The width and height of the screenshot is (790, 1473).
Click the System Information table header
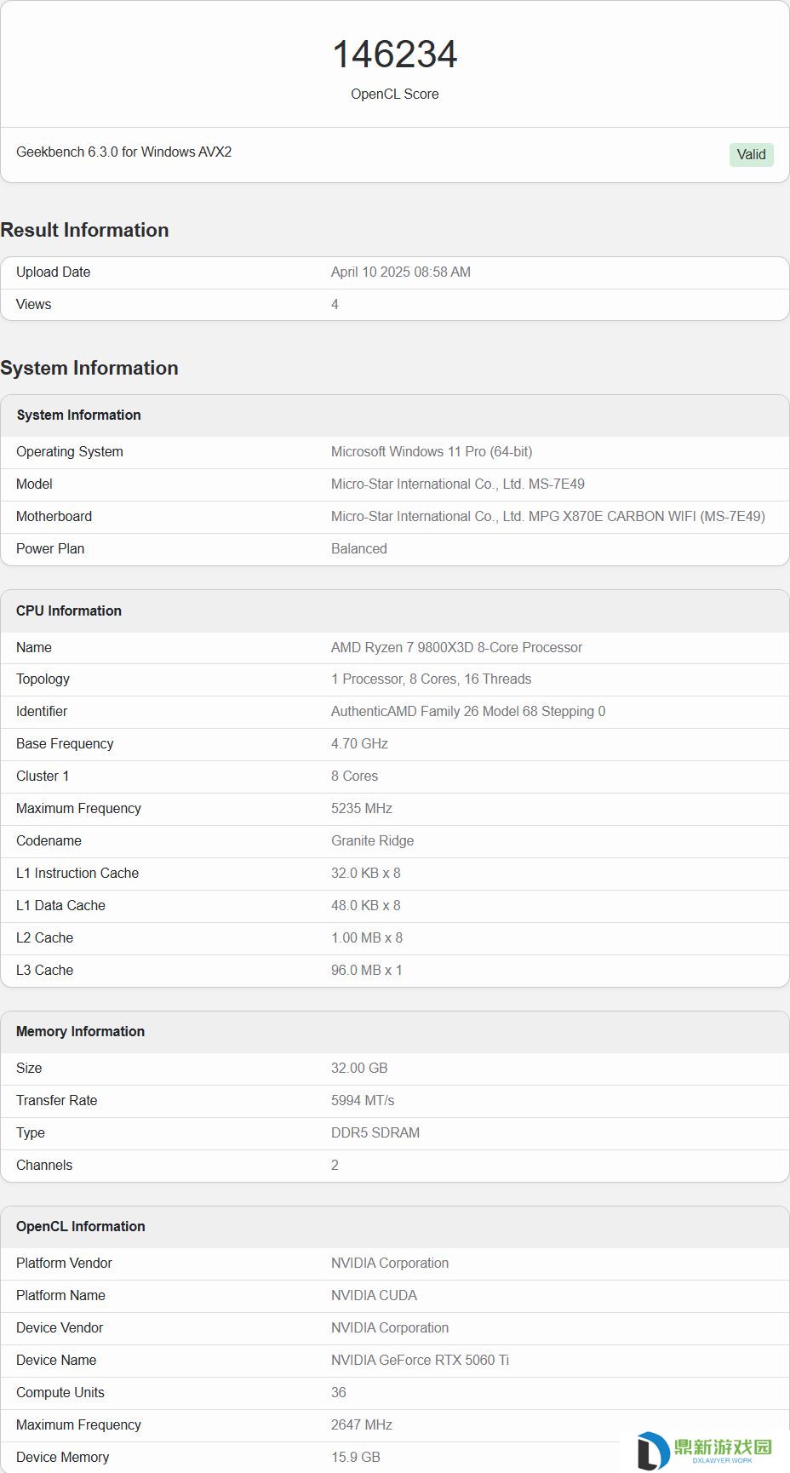pos(395,416)
